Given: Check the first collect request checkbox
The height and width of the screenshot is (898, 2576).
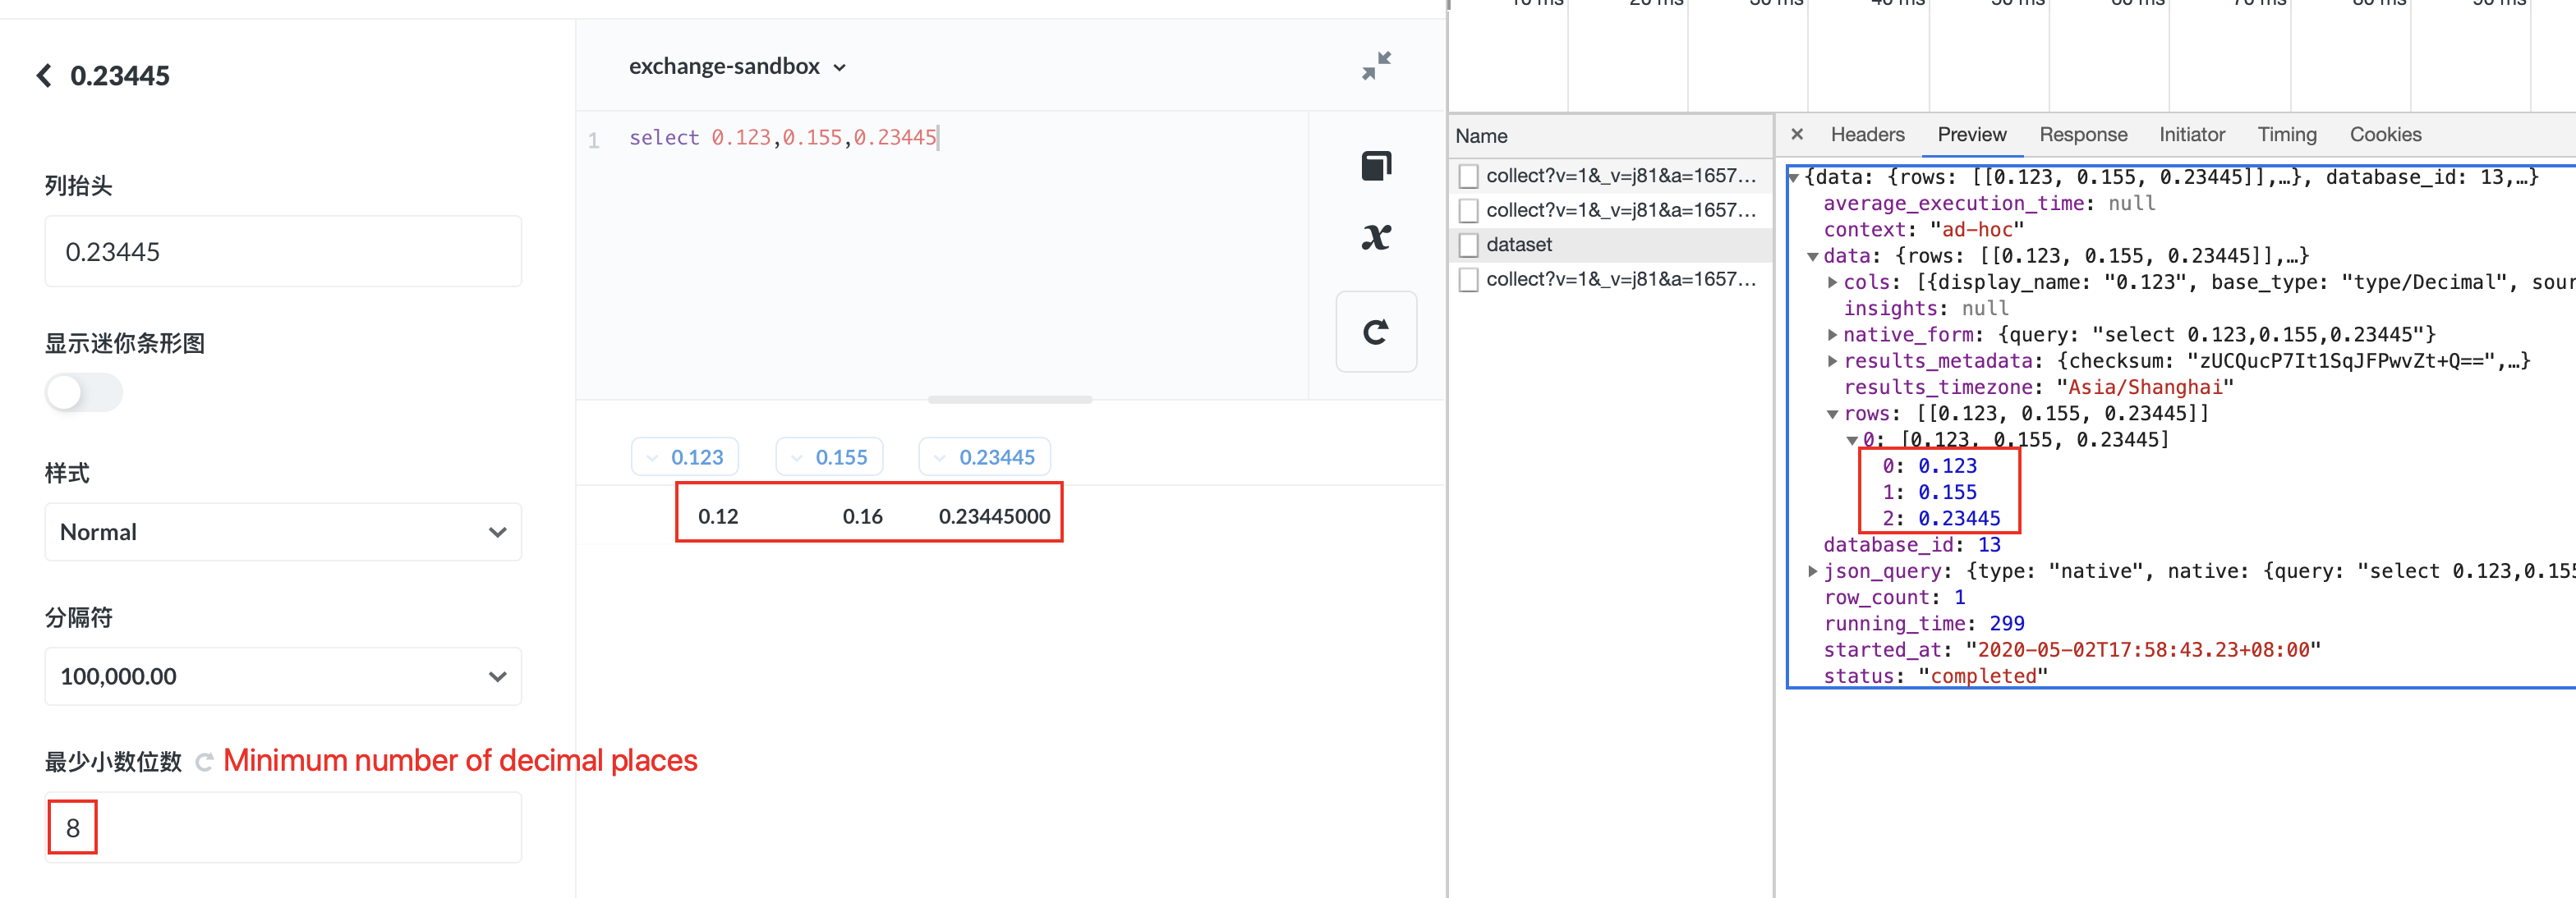Looking at the screenshot, I should (1469, 176).
